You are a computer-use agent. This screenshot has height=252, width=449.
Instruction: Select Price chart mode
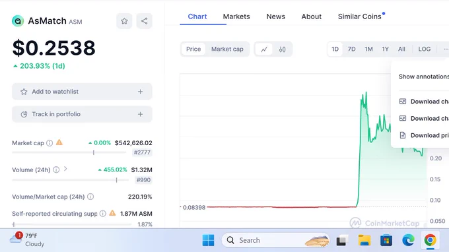[193, 49]
